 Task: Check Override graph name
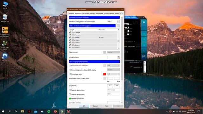[70, 90]
